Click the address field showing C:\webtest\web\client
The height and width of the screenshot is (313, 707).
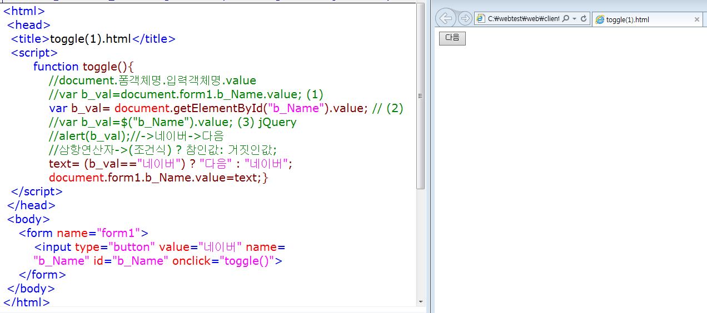(x=523, y=19)
